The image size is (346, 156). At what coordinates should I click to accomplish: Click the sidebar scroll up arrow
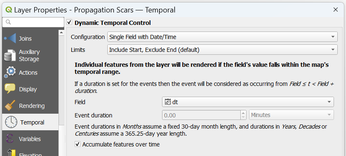click(61, 33)
